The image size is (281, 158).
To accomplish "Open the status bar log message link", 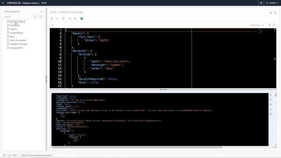I will [36, 155].
